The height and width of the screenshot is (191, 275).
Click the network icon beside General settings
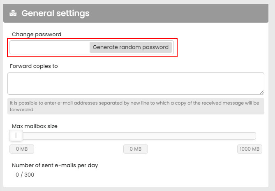[14, 14]
